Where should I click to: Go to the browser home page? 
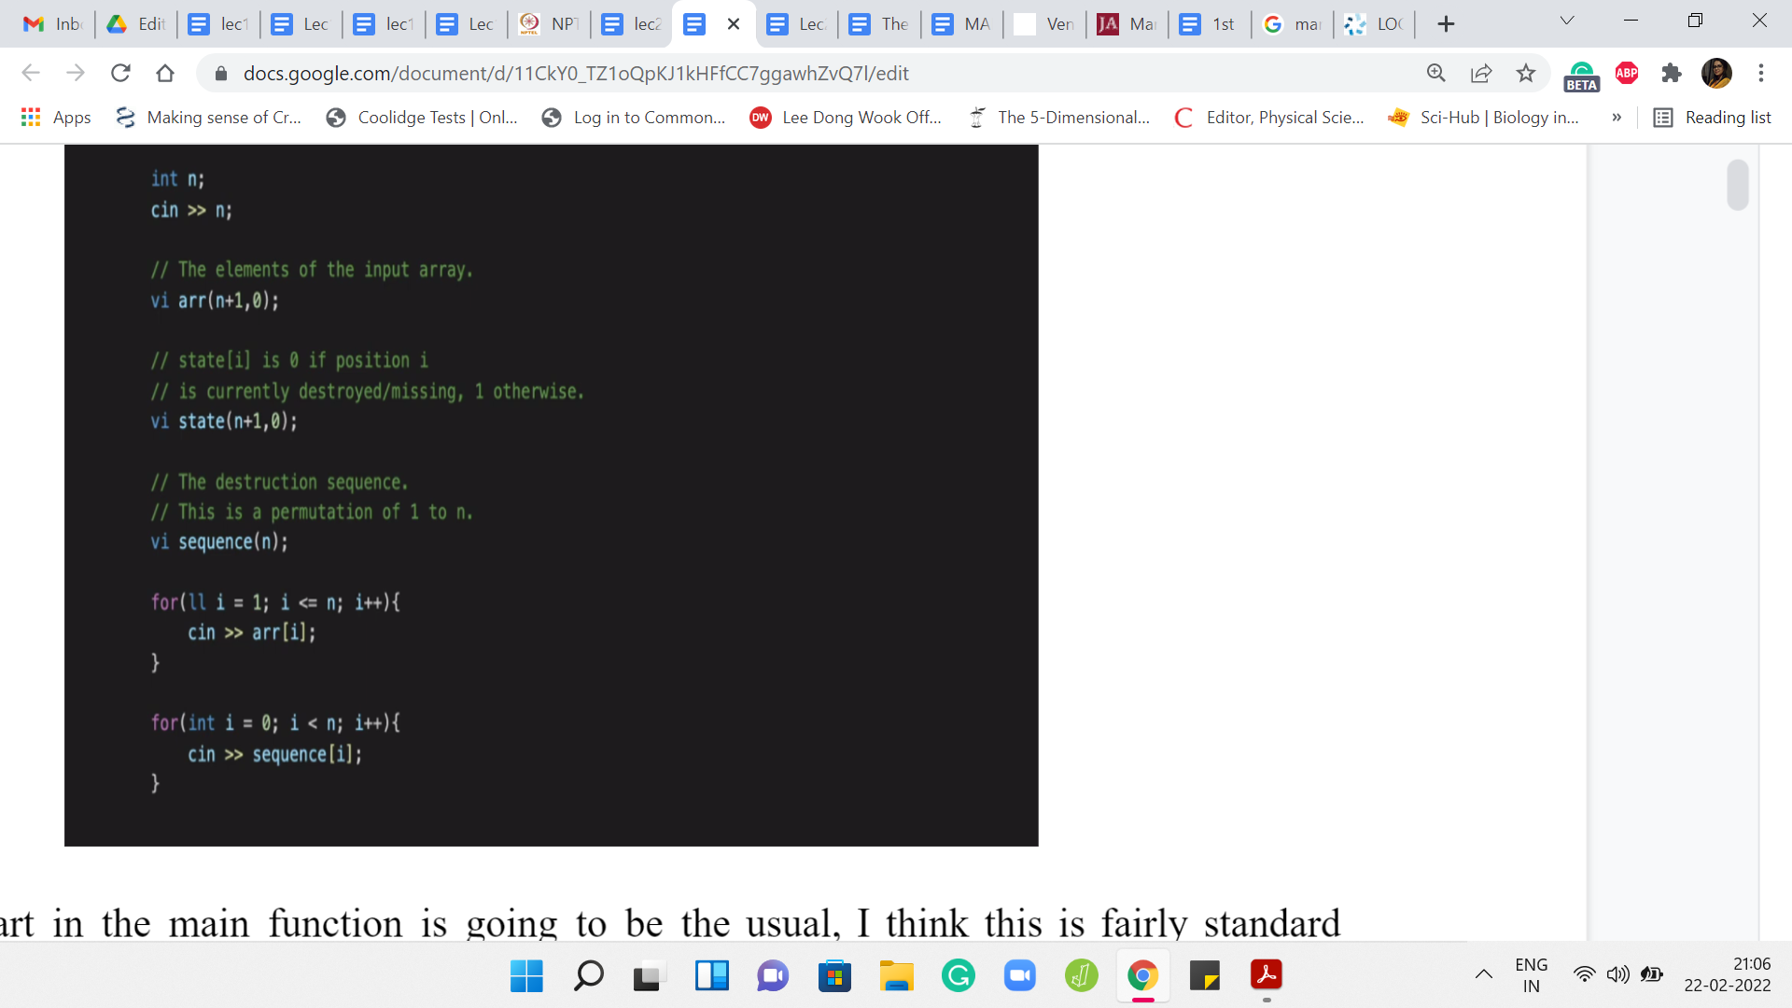pos(165,73)
